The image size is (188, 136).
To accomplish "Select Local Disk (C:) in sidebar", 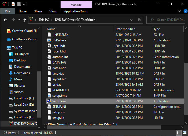I will [21, 98].
